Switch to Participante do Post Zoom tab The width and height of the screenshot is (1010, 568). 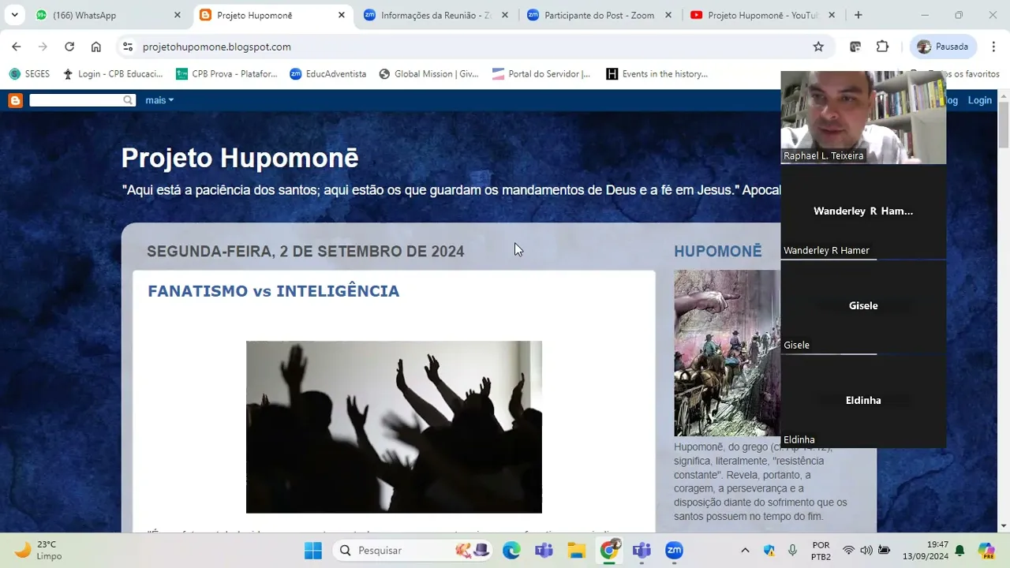pyautogui.click(x=599, y=15)
